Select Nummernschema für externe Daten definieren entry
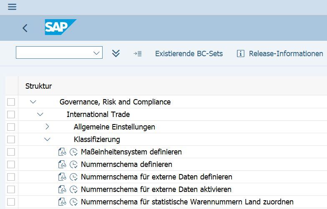Screen dimensions: 327x209 point(156,177)
